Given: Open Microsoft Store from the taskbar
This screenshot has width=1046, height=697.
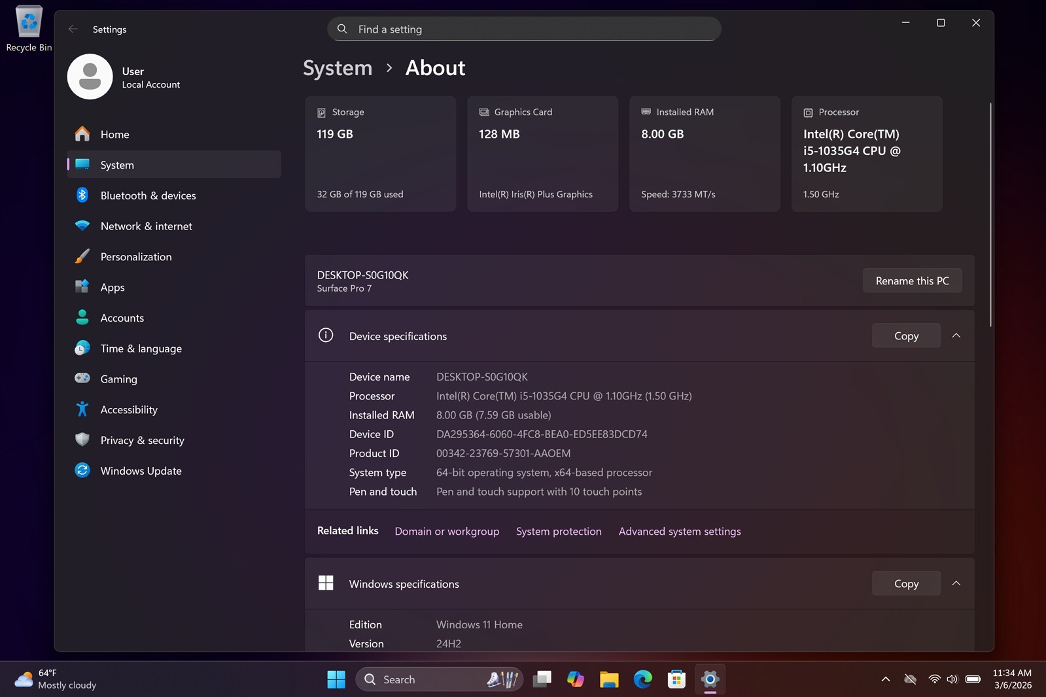Looking at the screenshot, I should [676, 679].
